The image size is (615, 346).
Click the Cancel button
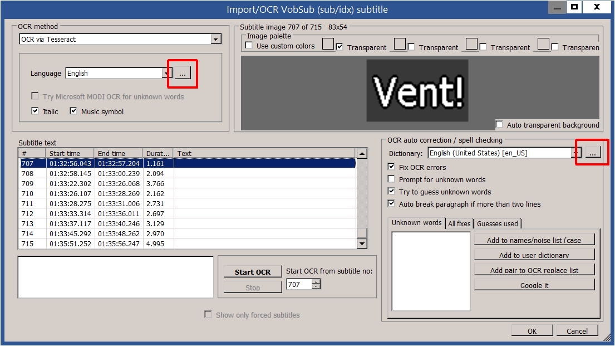pyautogui.click(x=577, y=331)
